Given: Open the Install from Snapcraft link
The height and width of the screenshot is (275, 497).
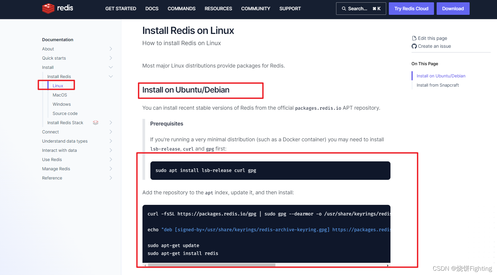Looking at the screenshot, I should click(x=437, y=85).
